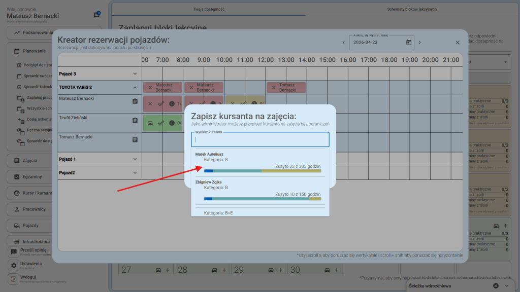Open the calendar date picker icon
The height and width of the screenshot is (292, 520).
click(408, 43)
